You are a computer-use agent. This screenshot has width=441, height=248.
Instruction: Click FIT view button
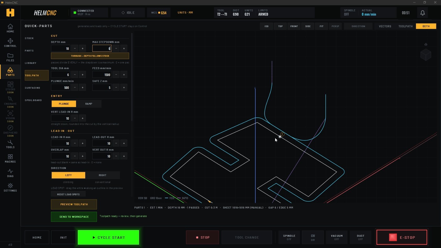tap(321, 26)
